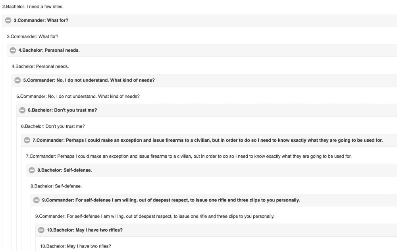
Task: Collapse the '8.Bachelor: Self-defense.' bold header
Action: tap(212, 170)
